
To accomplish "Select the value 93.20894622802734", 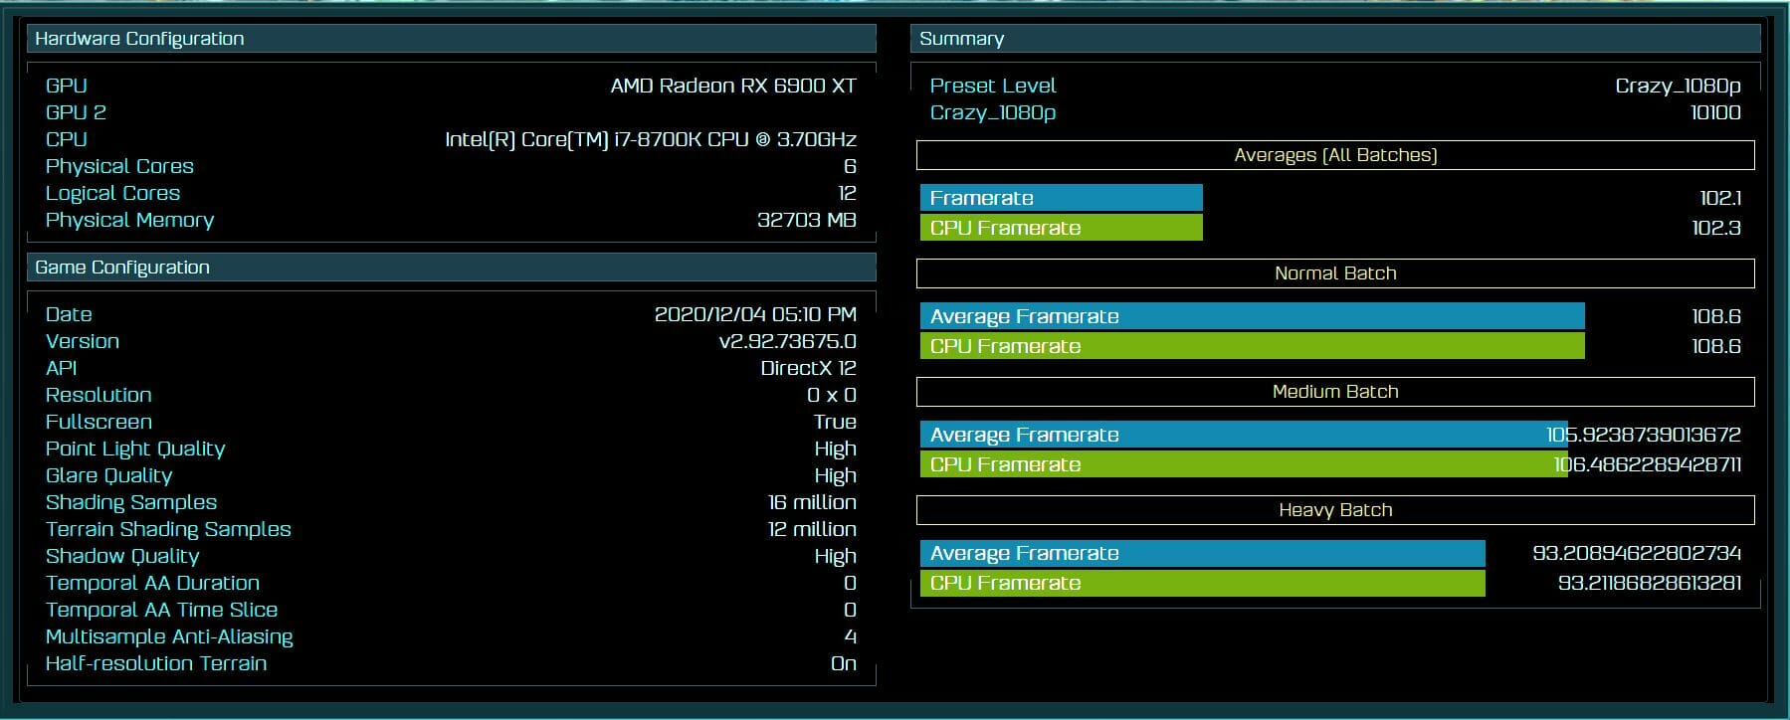I will coord(1637,553).
